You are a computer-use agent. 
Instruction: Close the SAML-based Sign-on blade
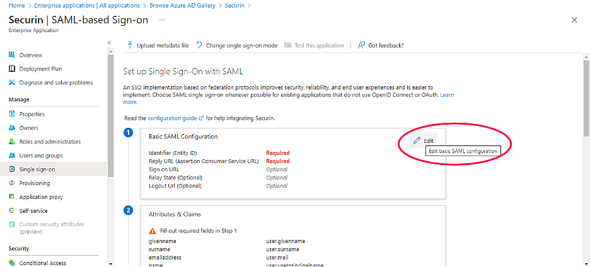(x=574, y=20)
